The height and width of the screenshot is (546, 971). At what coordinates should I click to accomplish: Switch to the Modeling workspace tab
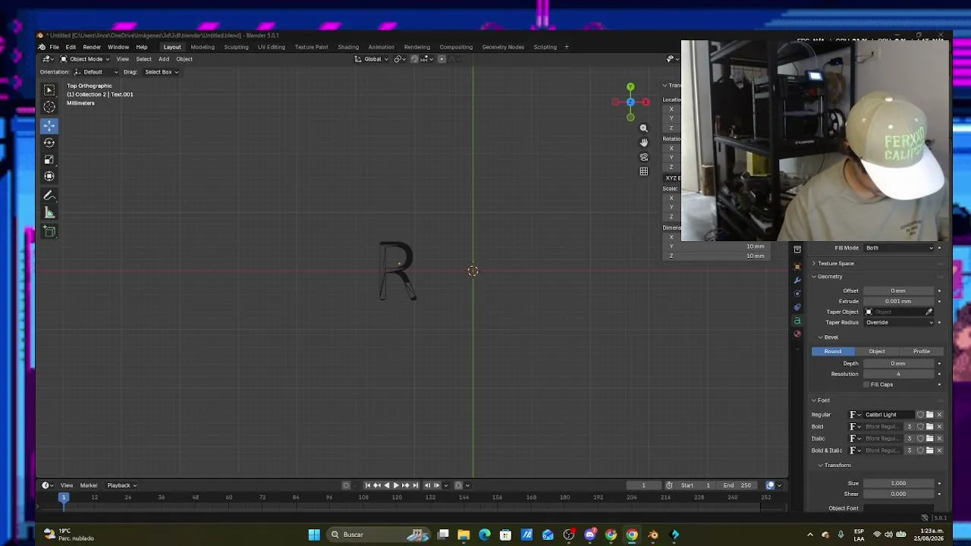pos(203,47)
